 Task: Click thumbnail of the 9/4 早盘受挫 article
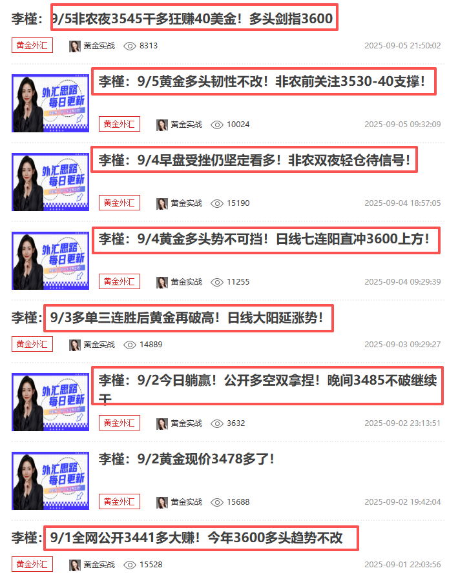pyautogui.click(x=50, y=182)
